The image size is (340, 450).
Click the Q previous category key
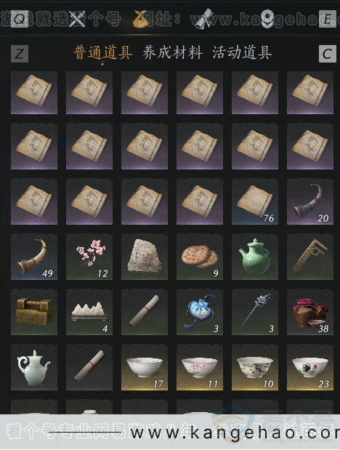pos(20,19)
